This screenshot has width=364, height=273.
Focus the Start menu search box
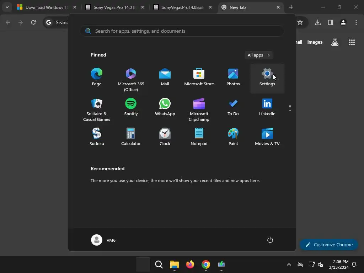coord(182,31)
